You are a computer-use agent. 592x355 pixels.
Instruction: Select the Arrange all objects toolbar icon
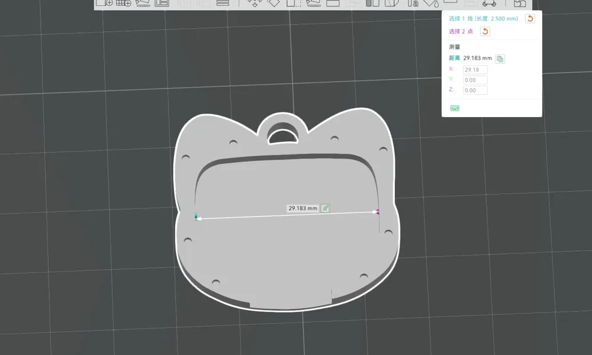click(x=162, y=3)
